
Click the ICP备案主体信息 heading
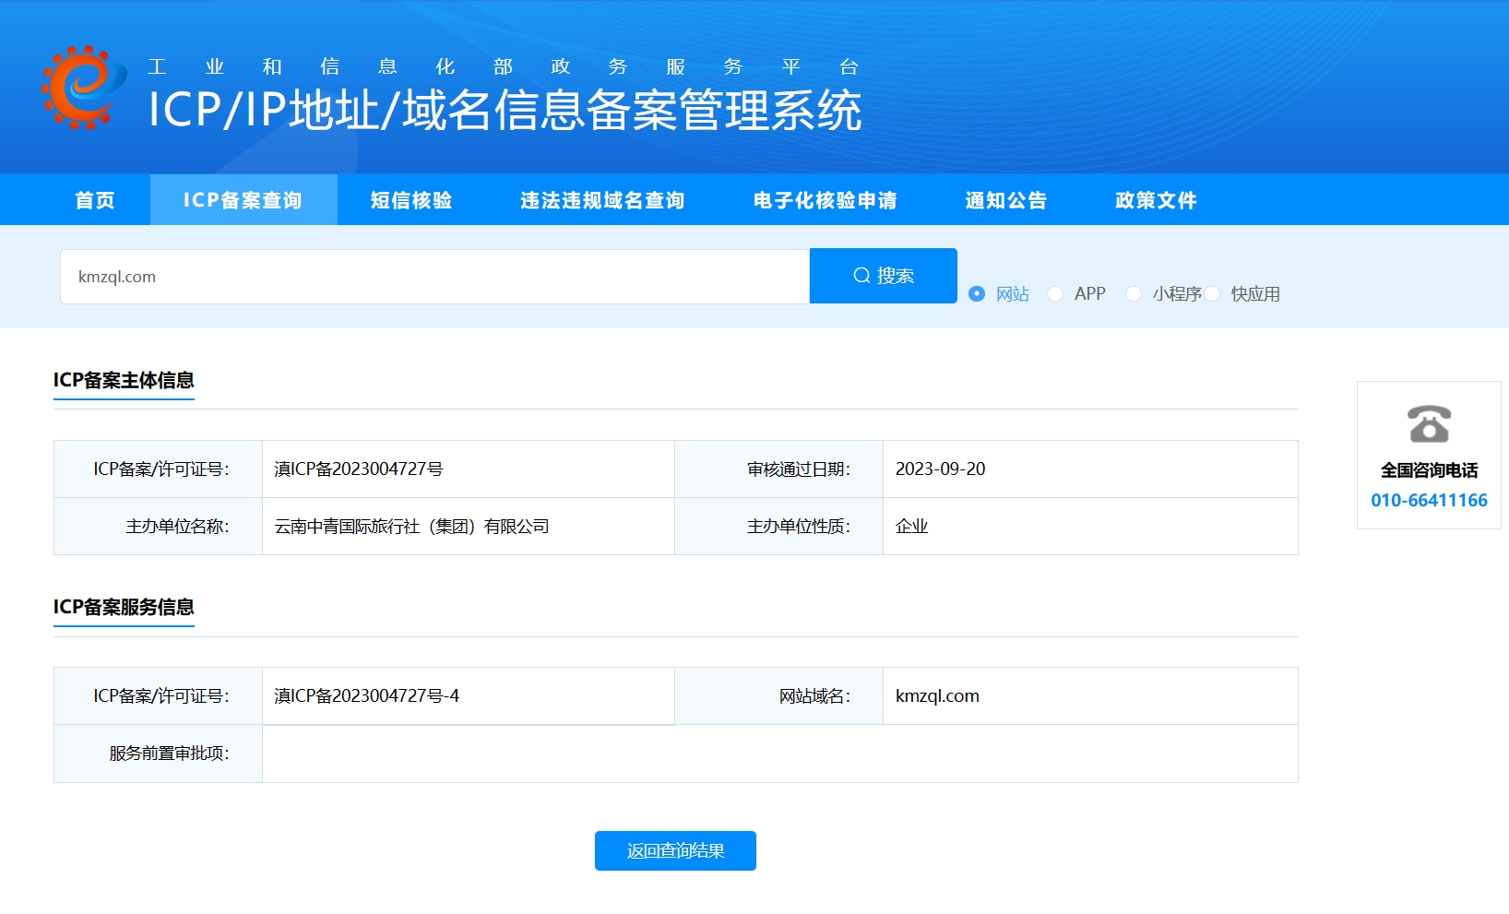tap(124, 380)
